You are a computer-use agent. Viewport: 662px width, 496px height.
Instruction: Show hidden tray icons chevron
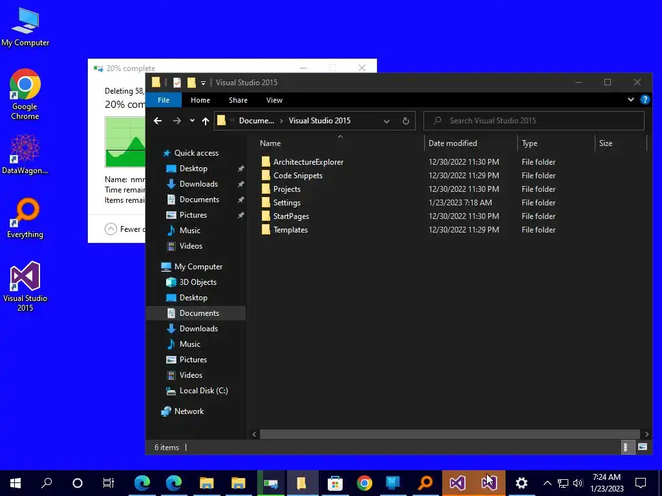coord(547,483)
